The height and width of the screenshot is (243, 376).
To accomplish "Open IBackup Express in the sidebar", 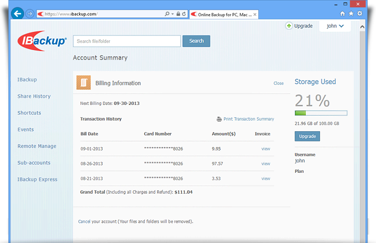I will (38, 180).
